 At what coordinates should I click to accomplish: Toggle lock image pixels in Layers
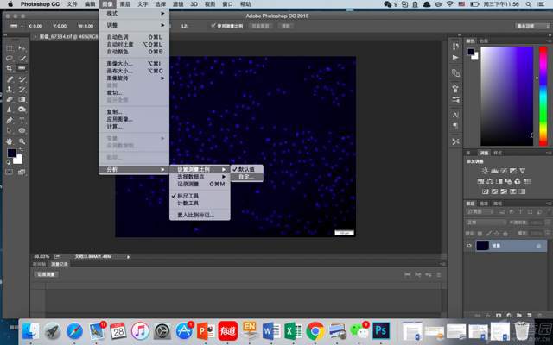[x=488, y=234]
